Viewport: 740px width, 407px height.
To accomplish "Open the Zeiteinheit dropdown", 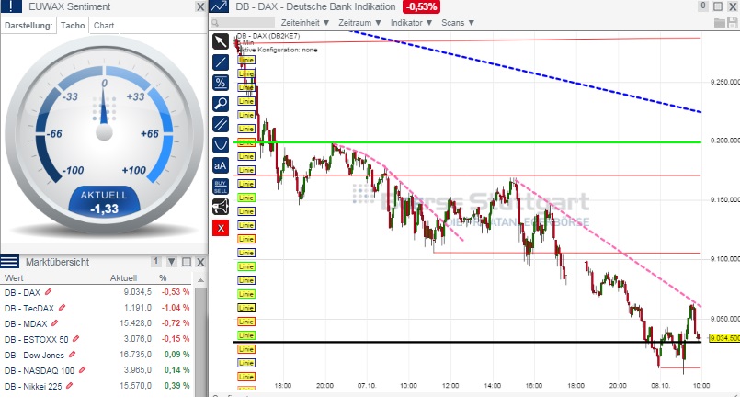I will coord(305,23).
